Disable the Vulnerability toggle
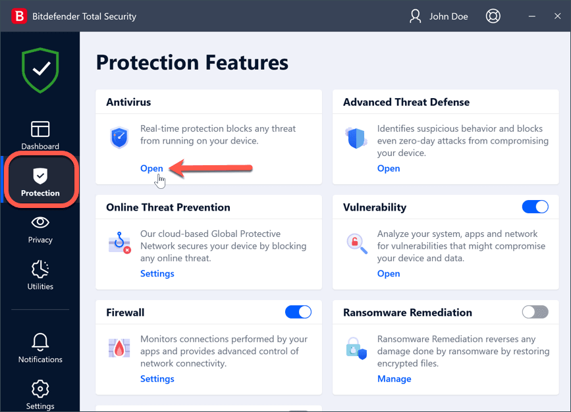 coord(535,207)
